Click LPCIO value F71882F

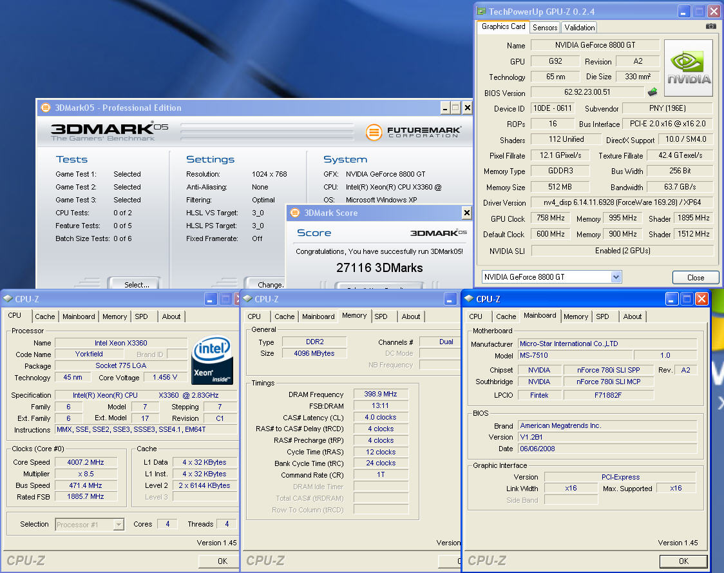pos(608,395)
